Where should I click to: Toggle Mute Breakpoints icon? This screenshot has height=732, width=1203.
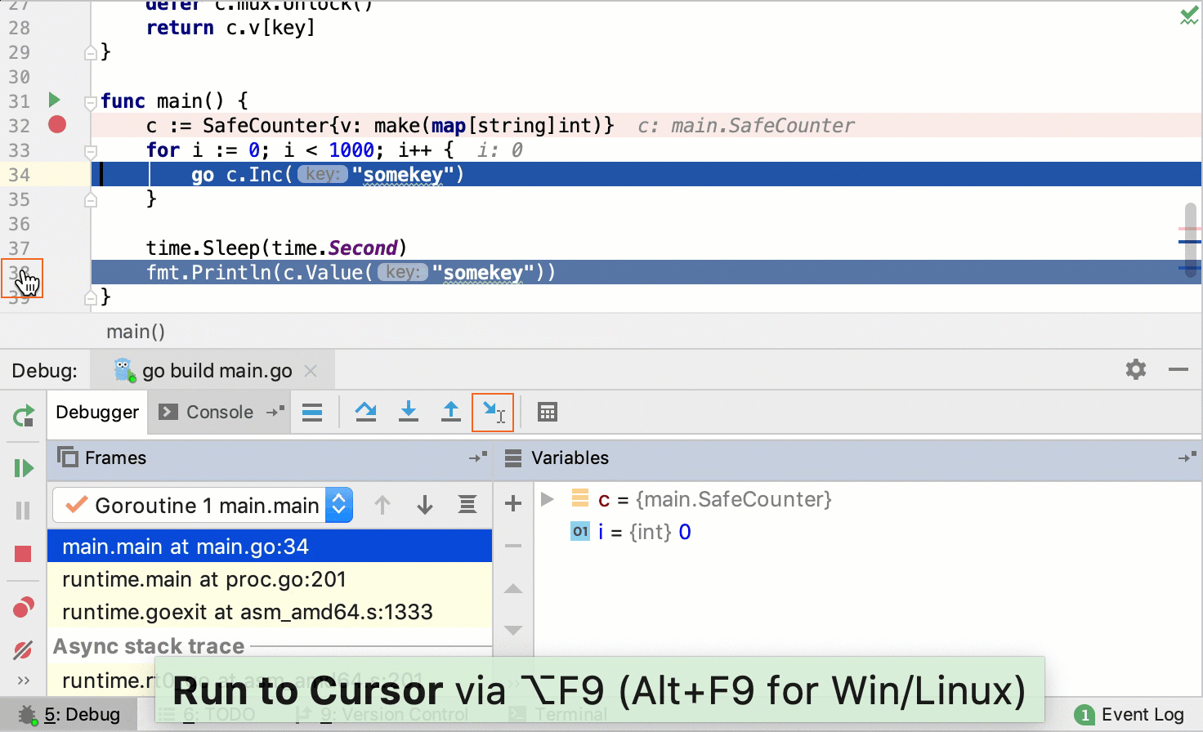pos(23,650)
